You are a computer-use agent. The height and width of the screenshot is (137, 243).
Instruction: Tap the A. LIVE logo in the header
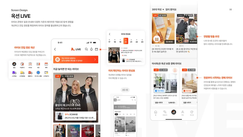76,49
